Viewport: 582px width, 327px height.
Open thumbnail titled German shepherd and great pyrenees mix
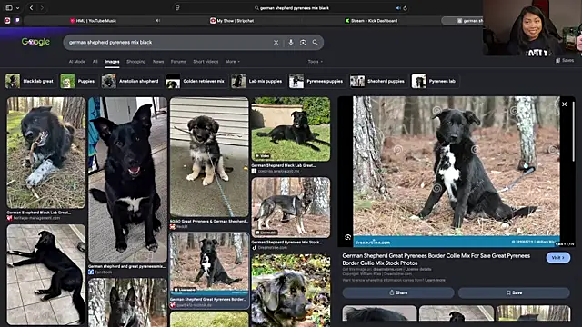[x=127, y=180]
